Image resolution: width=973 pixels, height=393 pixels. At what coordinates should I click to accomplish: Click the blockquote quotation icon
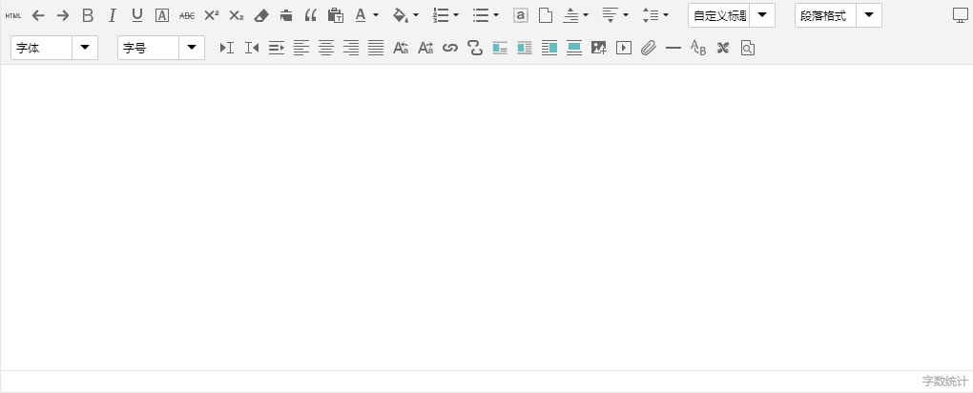[311, 15]
